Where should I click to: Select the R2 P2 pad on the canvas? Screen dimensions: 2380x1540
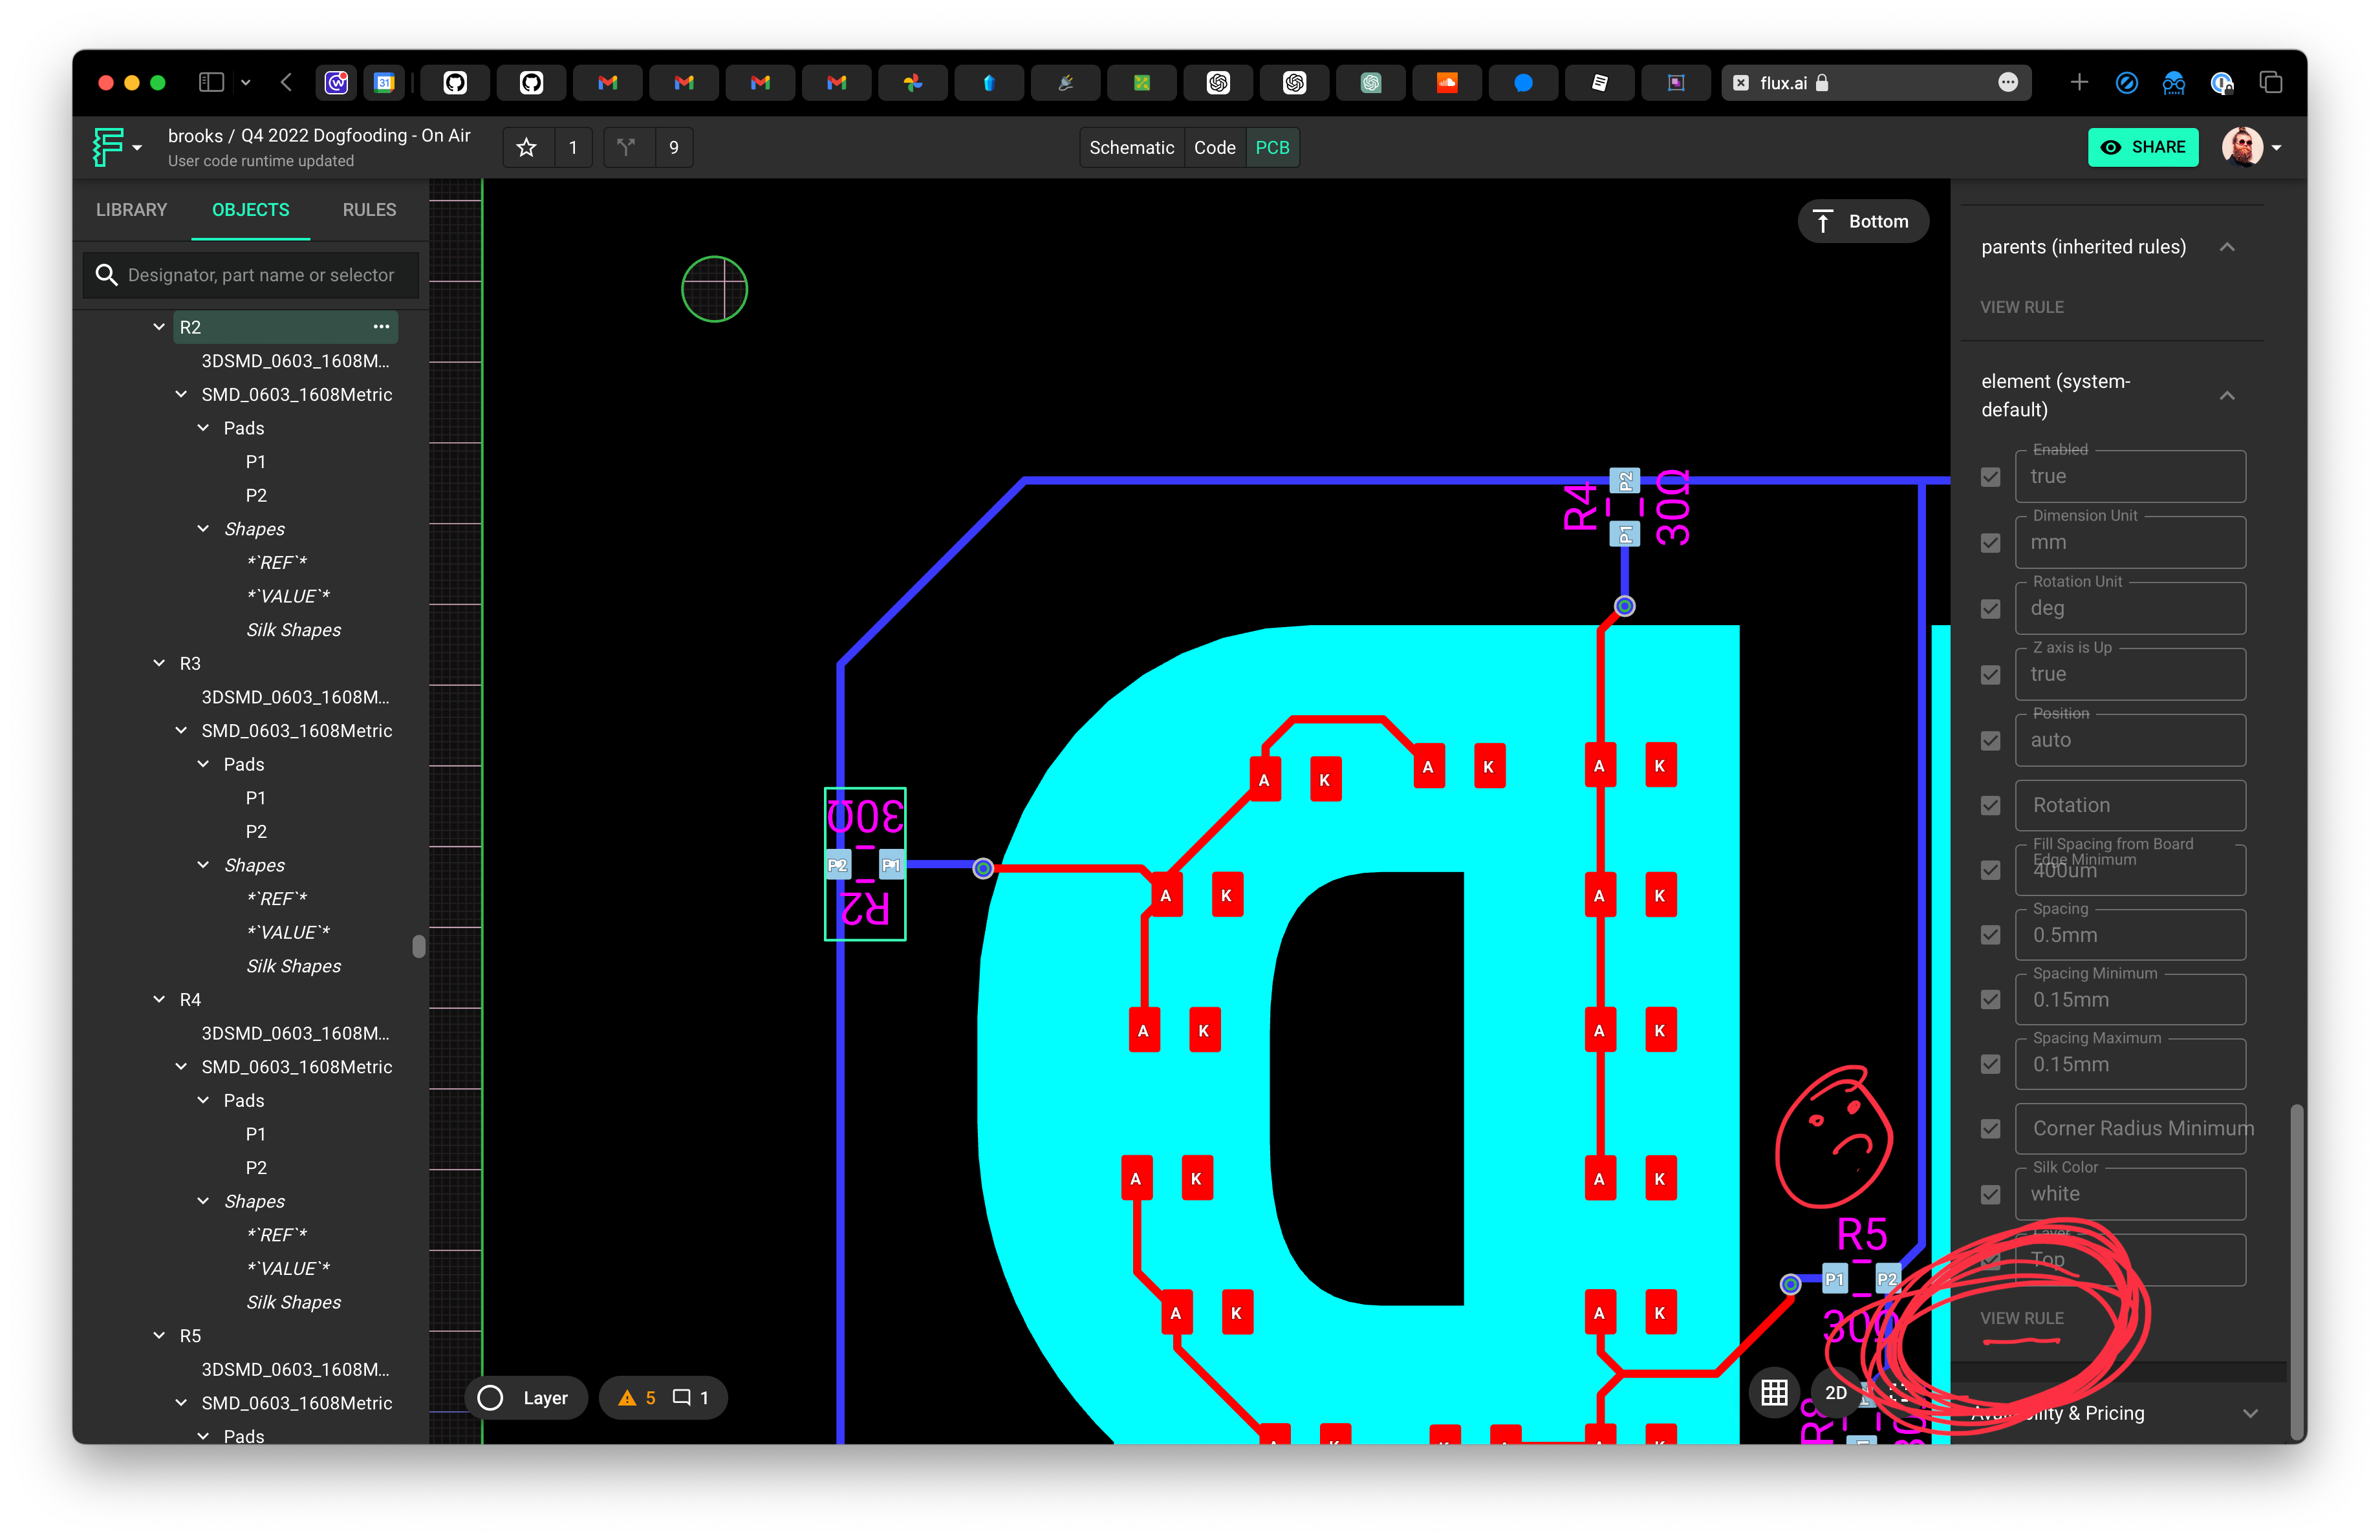click(837, 866)
